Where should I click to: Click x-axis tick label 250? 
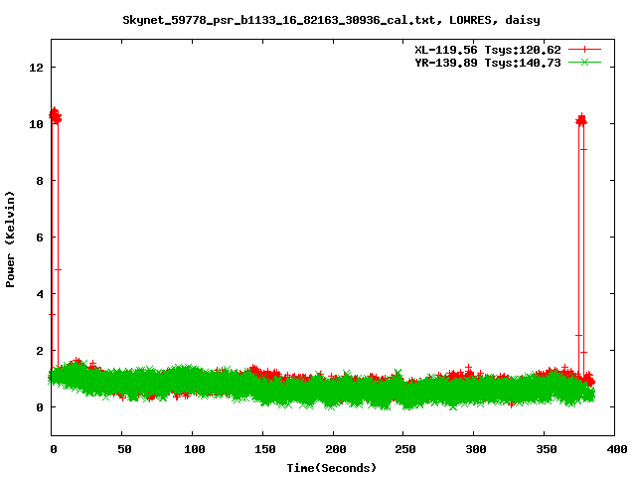point(405,449)
